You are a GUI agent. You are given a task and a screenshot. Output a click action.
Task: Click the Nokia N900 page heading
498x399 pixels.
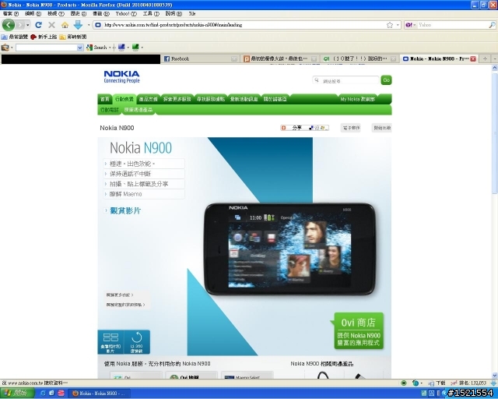(x=117, y=128)
